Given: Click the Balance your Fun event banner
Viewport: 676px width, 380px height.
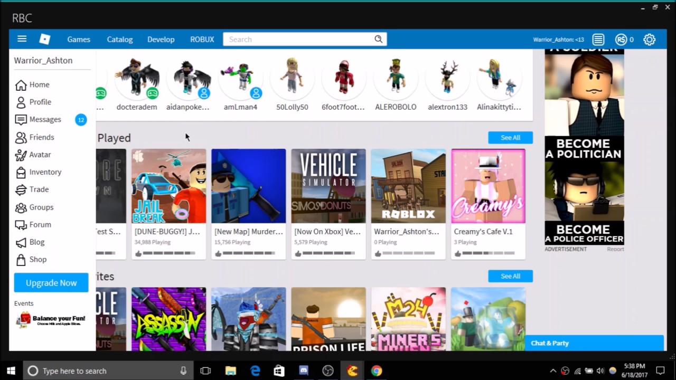Looking at the screenshot, I should tap(51, 320).
